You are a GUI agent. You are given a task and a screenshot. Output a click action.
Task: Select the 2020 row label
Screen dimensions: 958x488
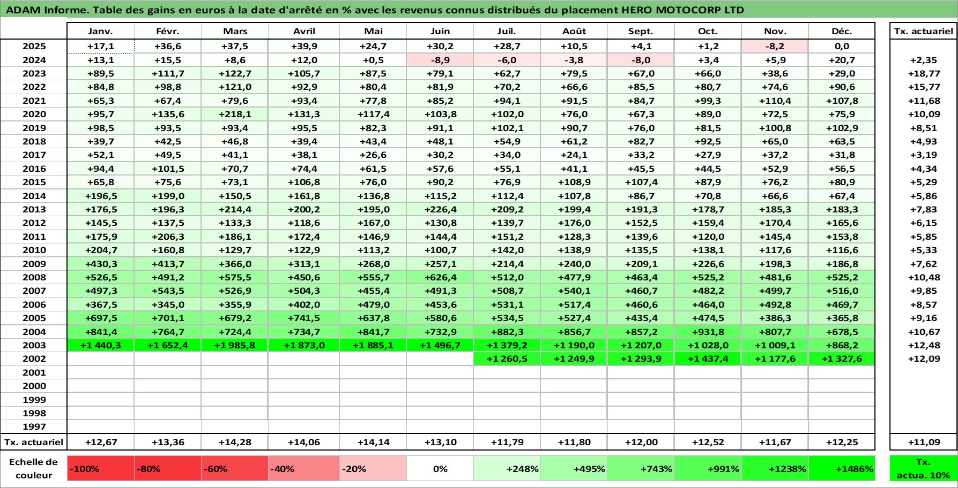(34, 114)
